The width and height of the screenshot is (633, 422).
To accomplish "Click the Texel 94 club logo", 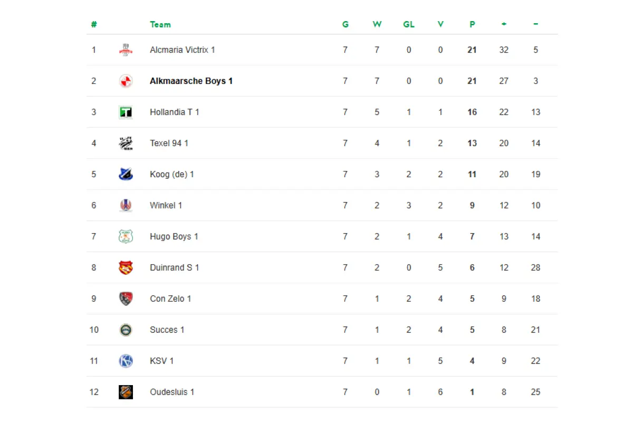I will tap(126, 143).
